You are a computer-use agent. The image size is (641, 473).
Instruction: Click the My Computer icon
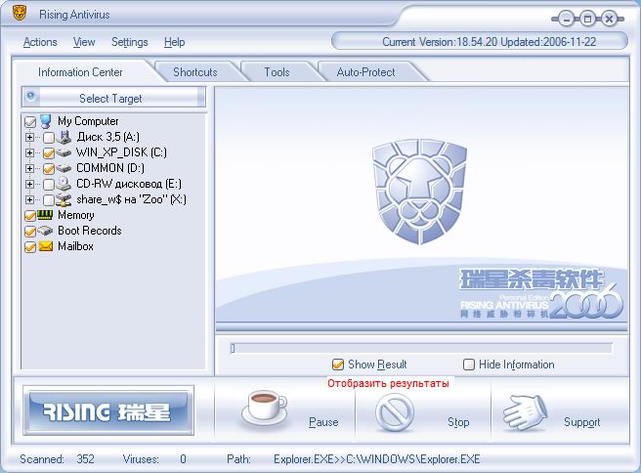point(46,121)
